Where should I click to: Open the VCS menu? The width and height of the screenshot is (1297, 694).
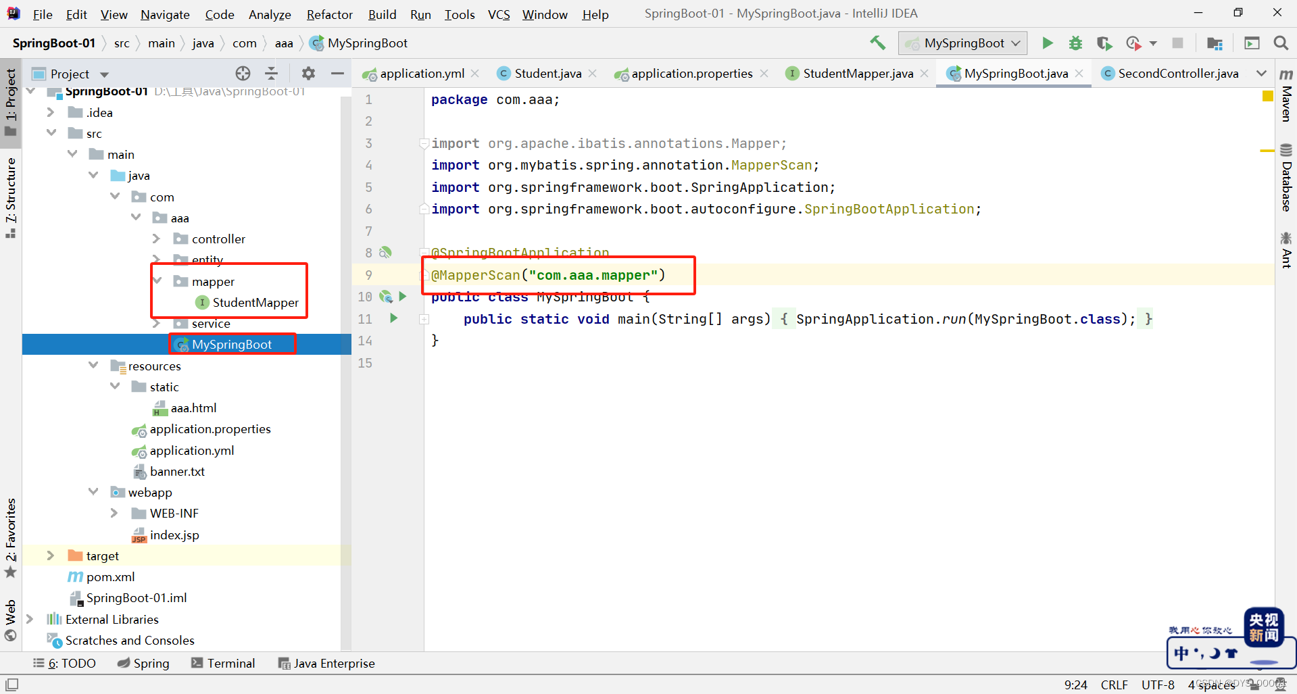tap(498, 14)
